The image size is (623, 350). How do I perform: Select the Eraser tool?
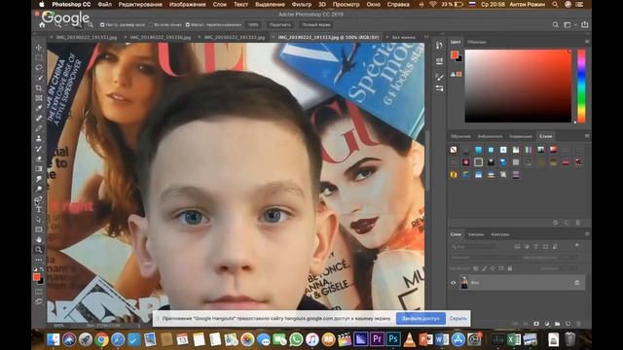click(39, 158)
